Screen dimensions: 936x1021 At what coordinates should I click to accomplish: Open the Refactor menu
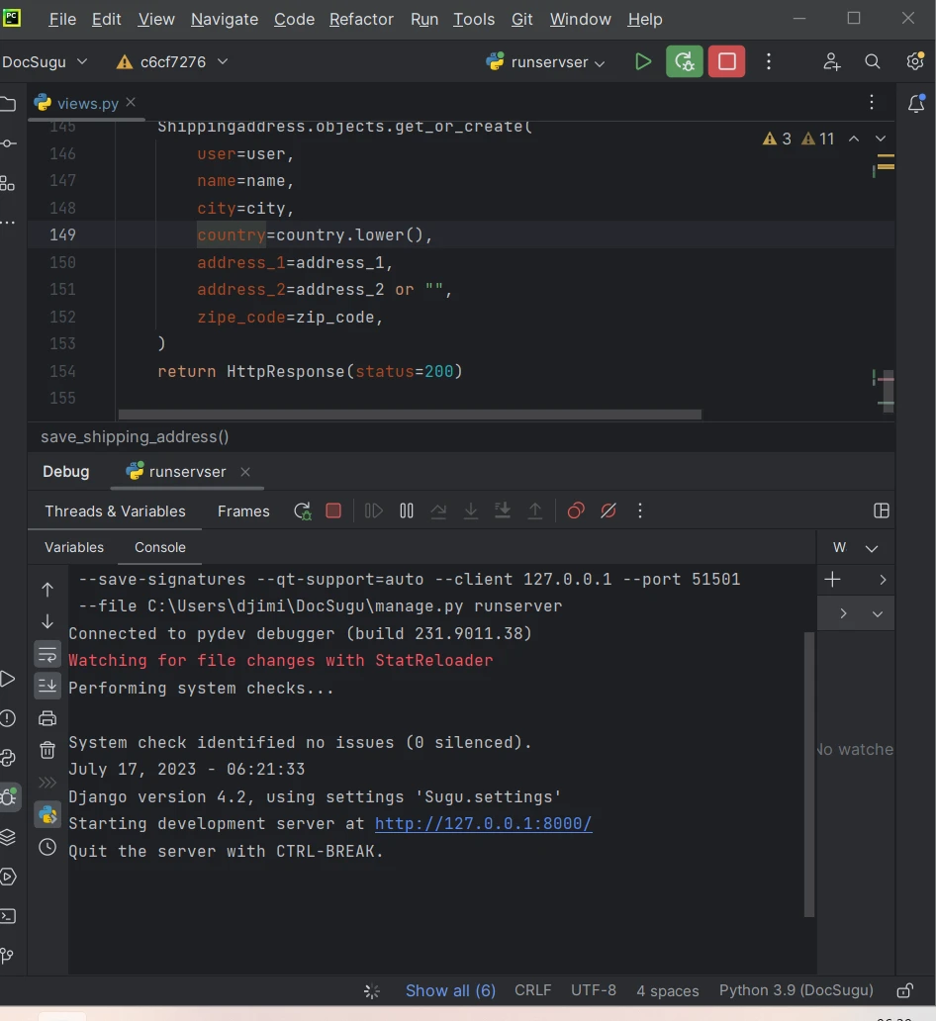(361, 19)
